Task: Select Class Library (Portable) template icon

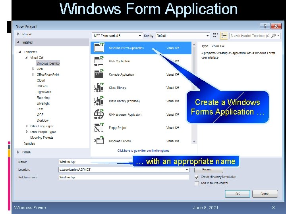Action: (99, 101)
